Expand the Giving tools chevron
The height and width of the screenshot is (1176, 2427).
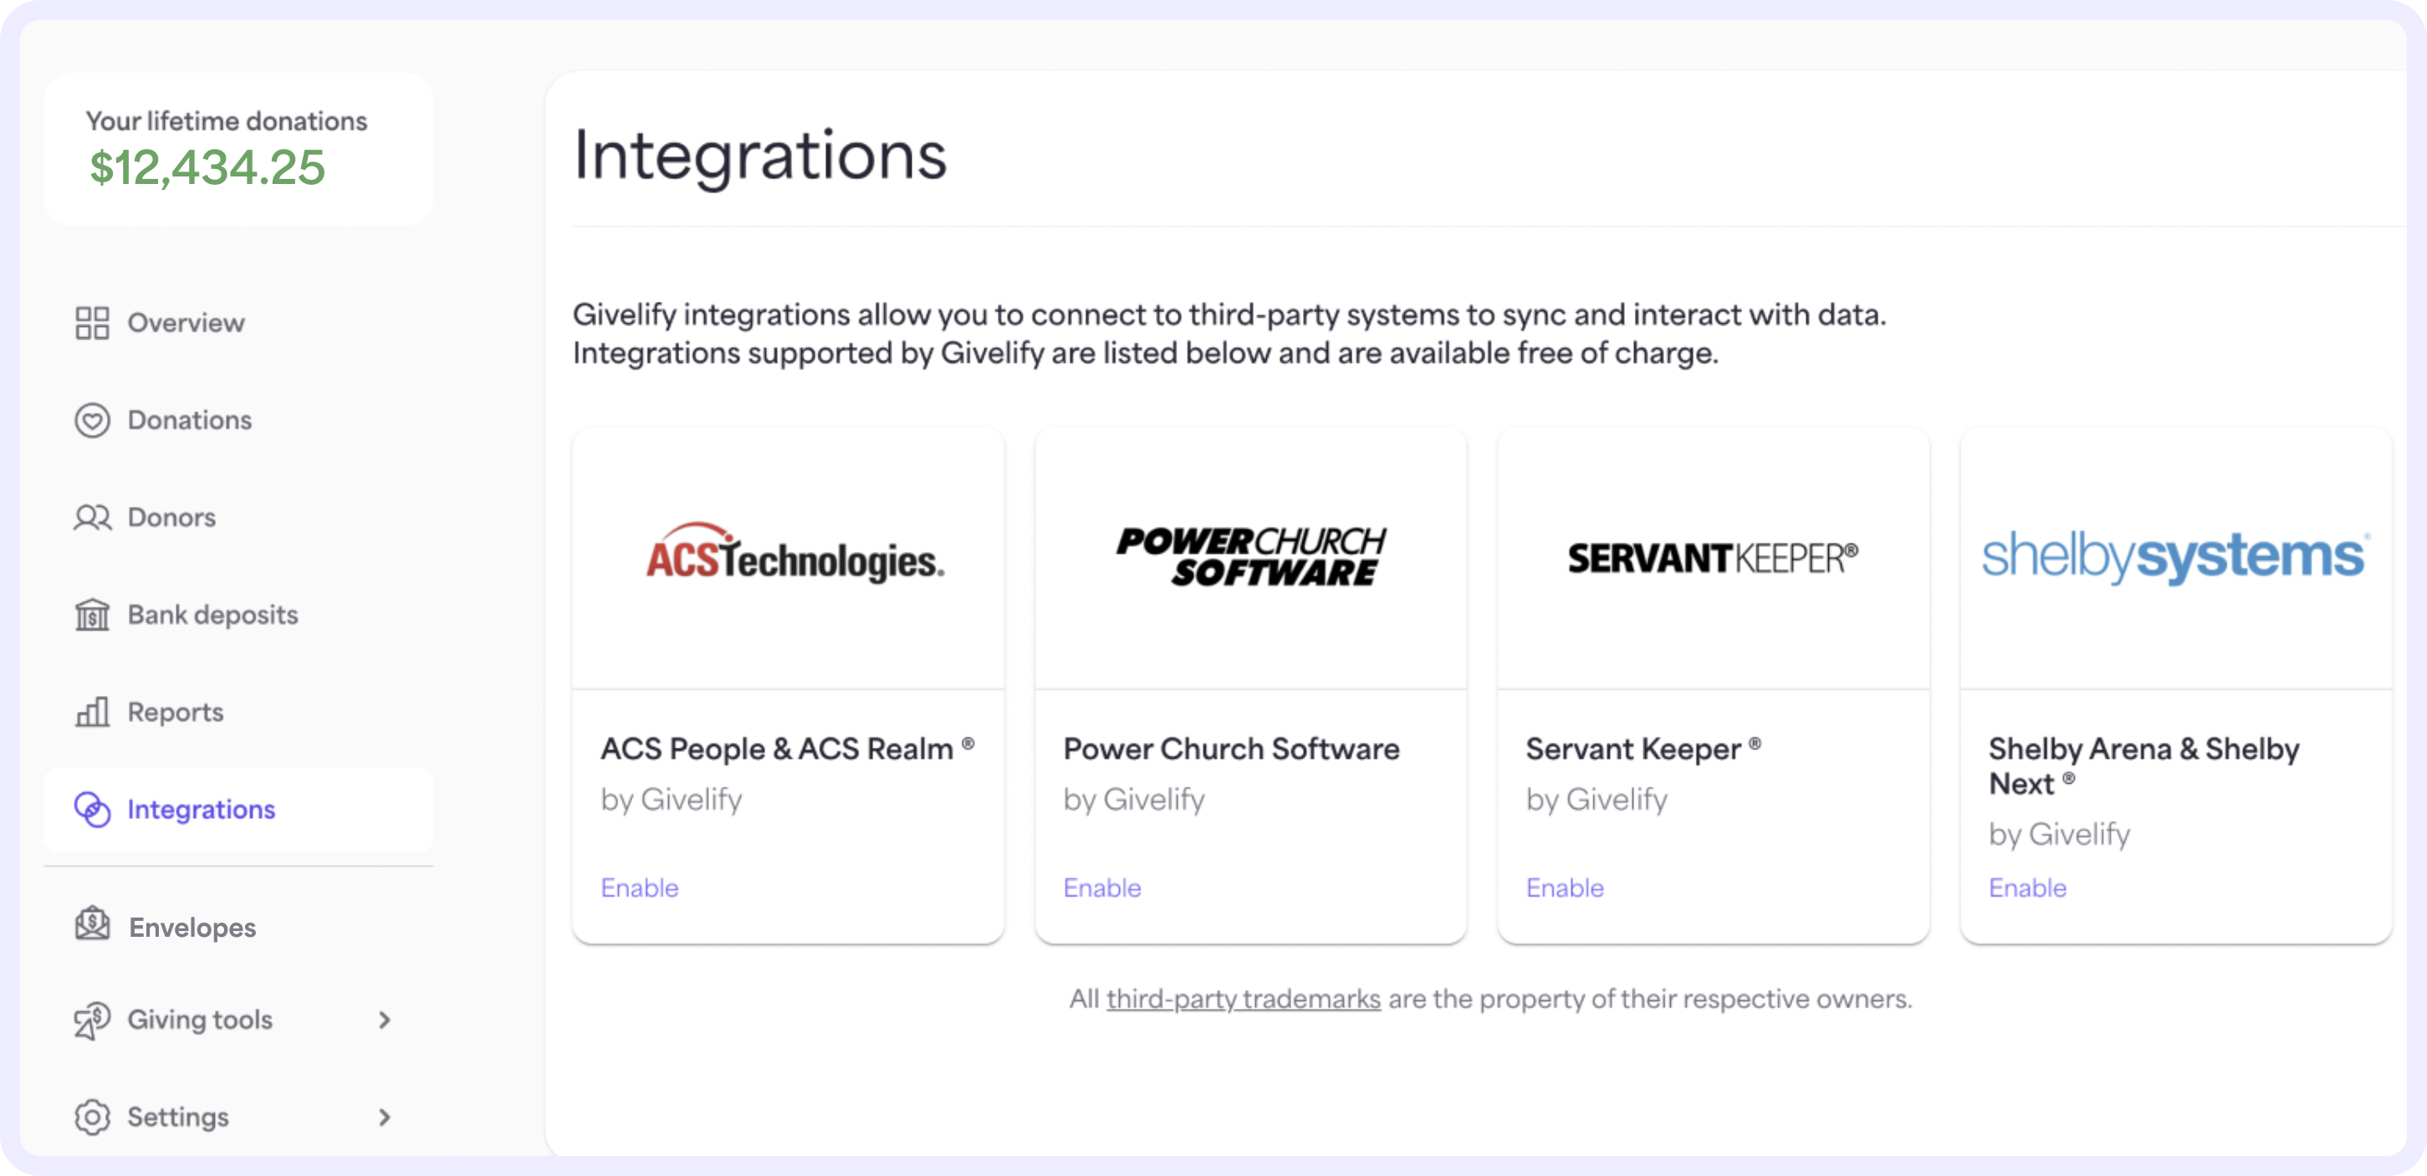(x=385, y=1020)
